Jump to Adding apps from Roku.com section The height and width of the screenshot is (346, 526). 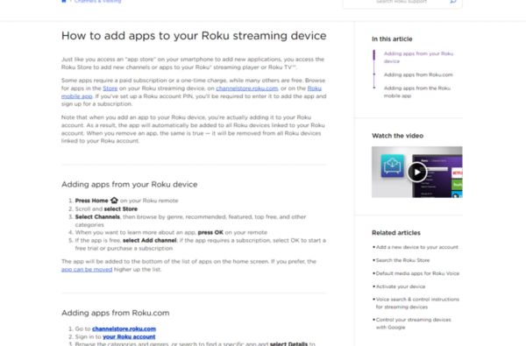tap(418, 74)
